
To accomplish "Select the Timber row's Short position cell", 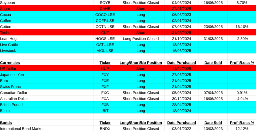I will pos(141,33).
